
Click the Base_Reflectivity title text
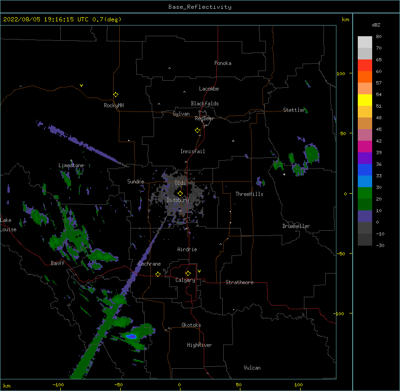[x=200, y=7]
